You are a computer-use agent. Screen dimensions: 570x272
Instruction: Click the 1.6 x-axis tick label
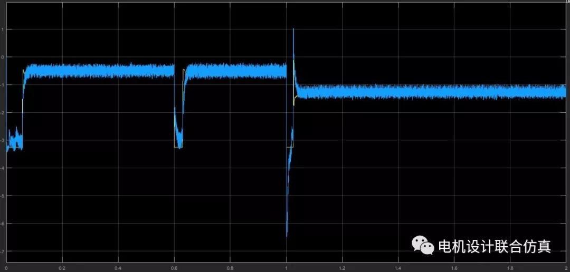pyautogui.click(x=454, y=267)
